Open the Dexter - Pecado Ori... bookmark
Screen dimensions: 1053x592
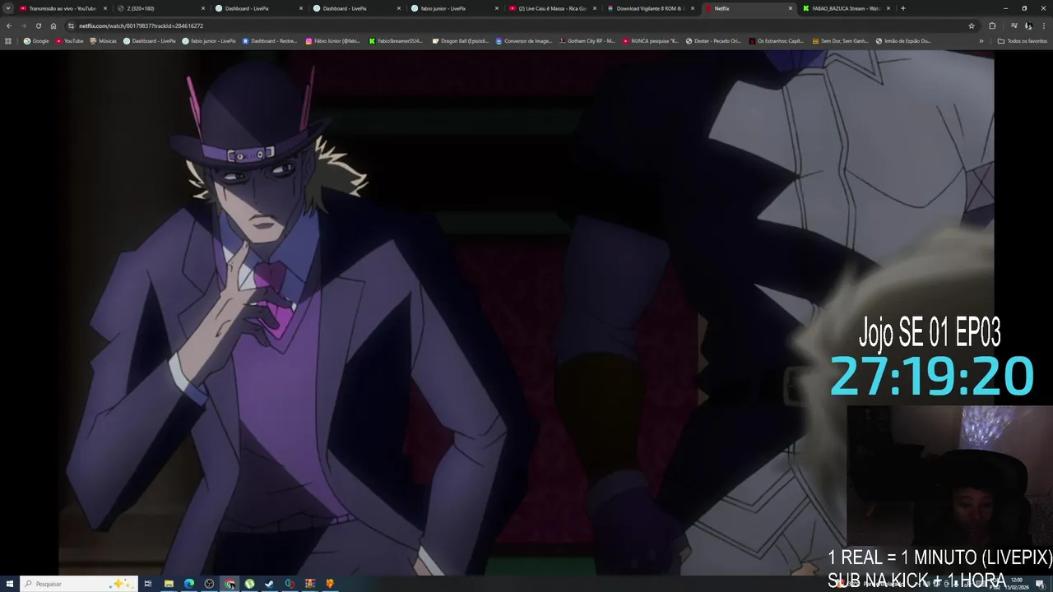point(714,40)
